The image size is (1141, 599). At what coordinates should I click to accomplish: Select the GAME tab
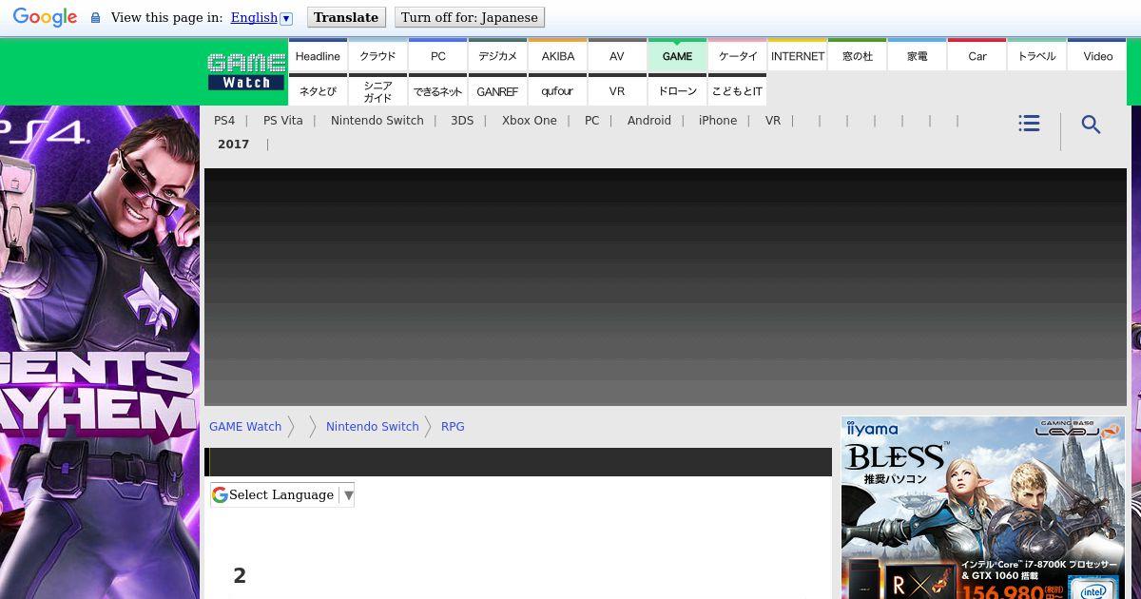(x=677, y=55)
